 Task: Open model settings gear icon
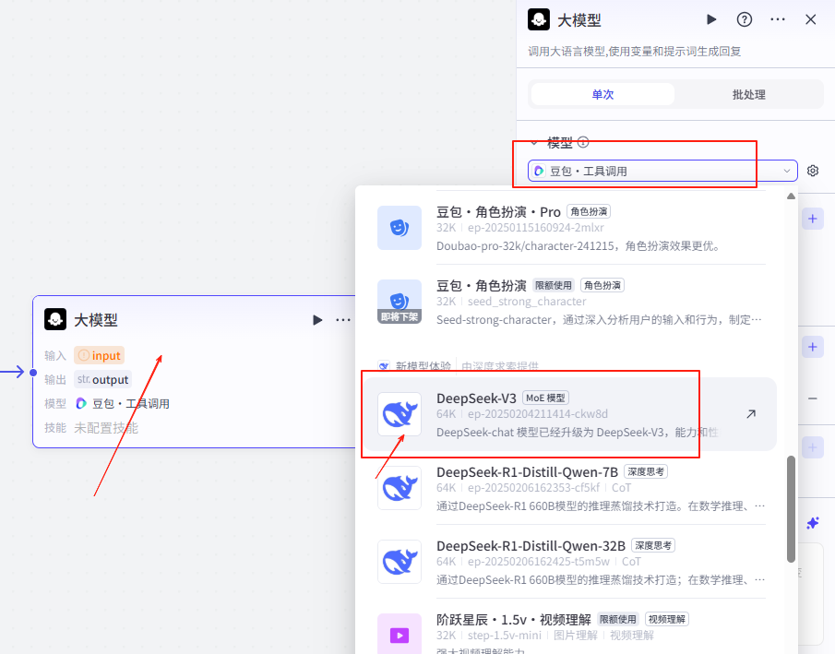pyautogui.click(x=813, y=171)
